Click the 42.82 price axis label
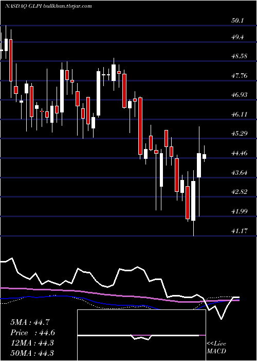This screenshot has width=257, height=361. point(240,192)
